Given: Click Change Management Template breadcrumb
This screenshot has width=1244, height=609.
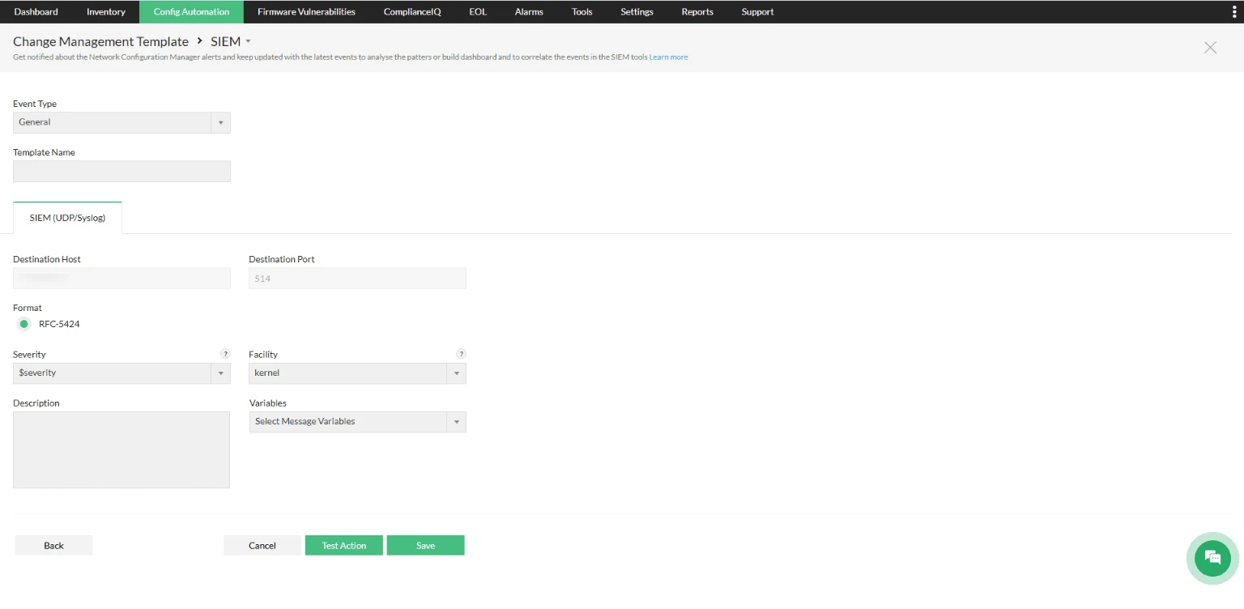Looking at the screenshot, I should (x=100, y=41).
